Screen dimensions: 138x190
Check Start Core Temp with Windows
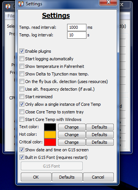pos(22,119)
